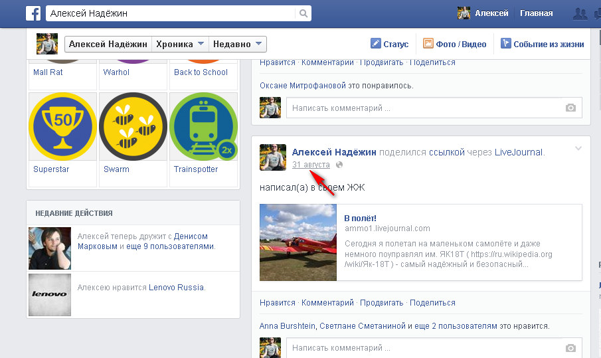Click the lower Написать комментарий field

434,347
